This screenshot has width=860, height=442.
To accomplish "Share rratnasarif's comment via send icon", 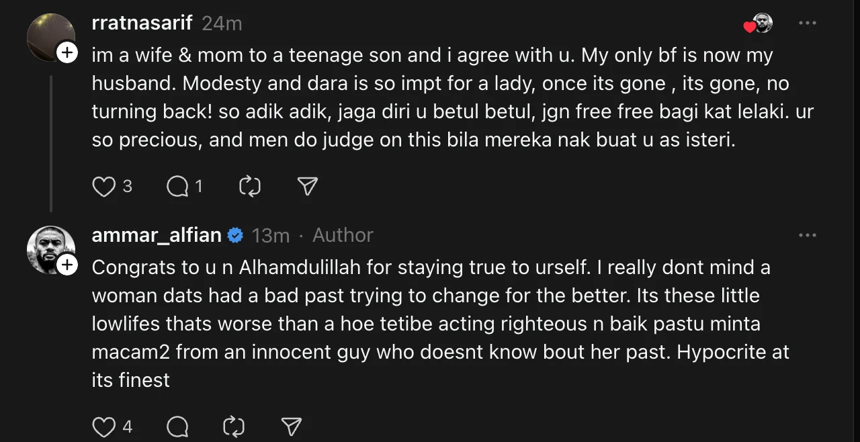I will coord(307,186).
